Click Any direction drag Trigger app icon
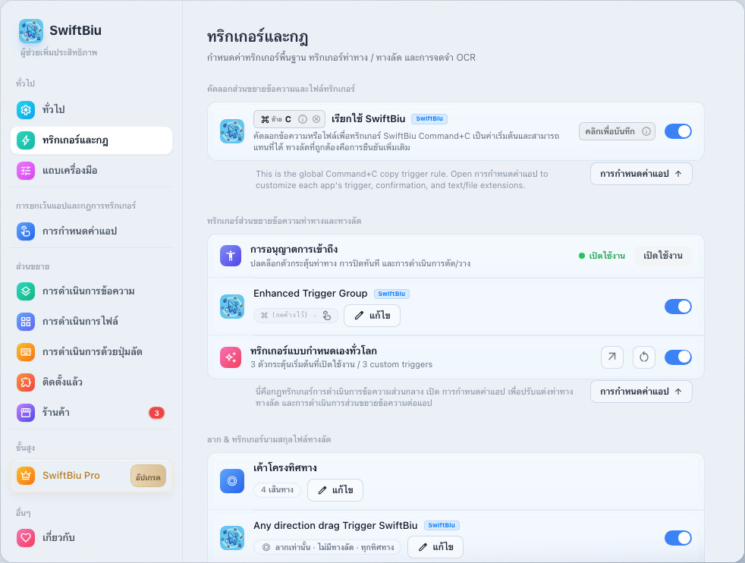The height and width of the screenshot is (563, 745). click(x=232, y=538)
